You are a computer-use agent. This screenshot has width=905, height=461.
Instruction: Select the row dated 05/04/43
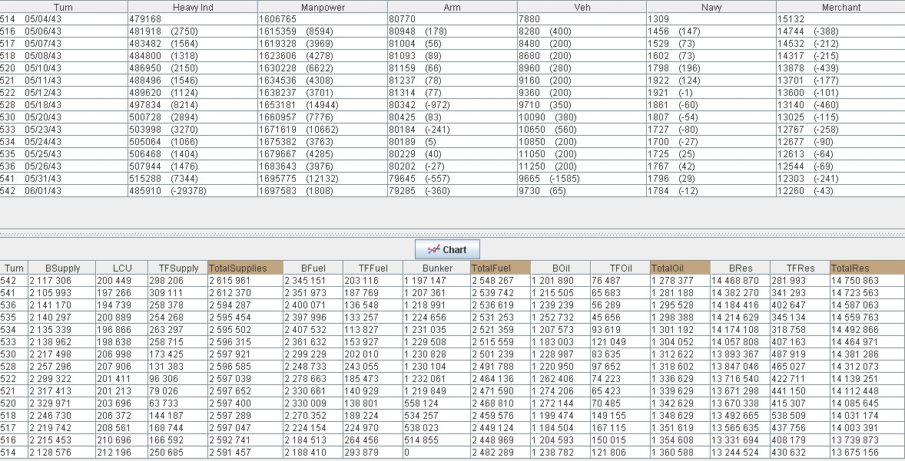[452, 19]
